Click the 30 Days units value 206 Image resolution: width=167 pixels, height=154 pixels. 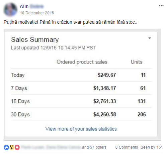coord(142,114)
